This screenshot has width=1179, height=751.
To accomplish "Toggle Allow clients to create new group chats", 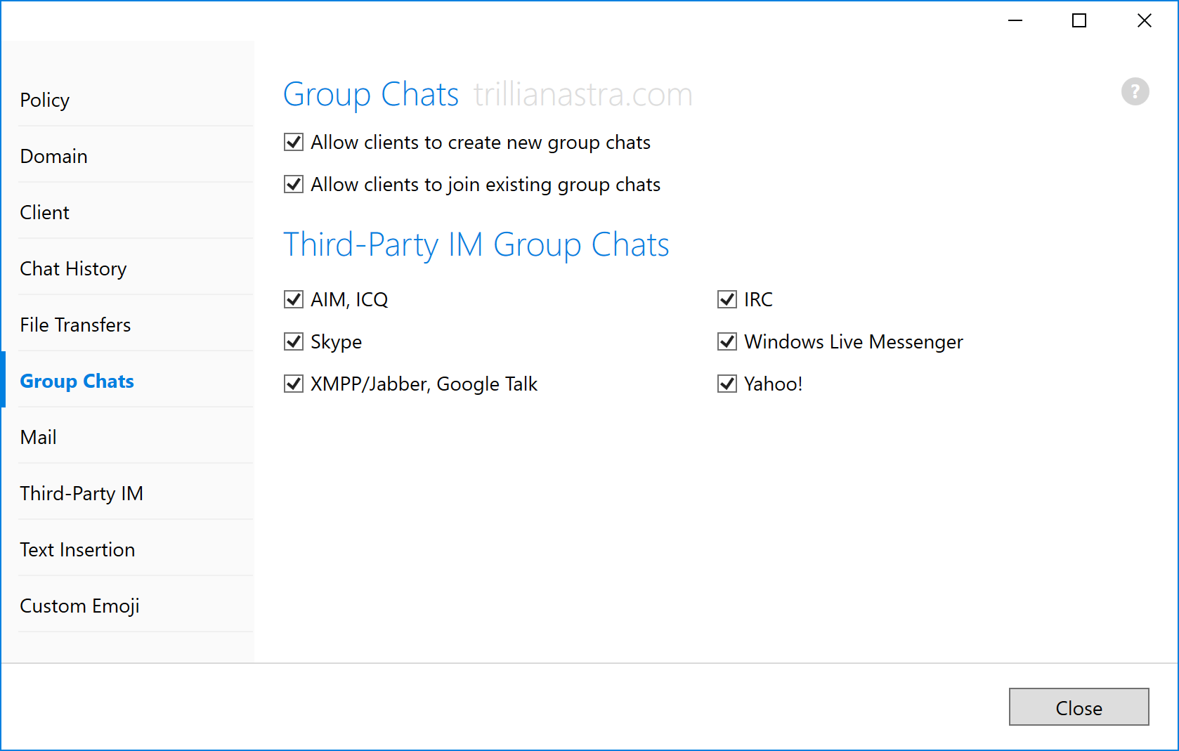I will click(x=294, y=143).
